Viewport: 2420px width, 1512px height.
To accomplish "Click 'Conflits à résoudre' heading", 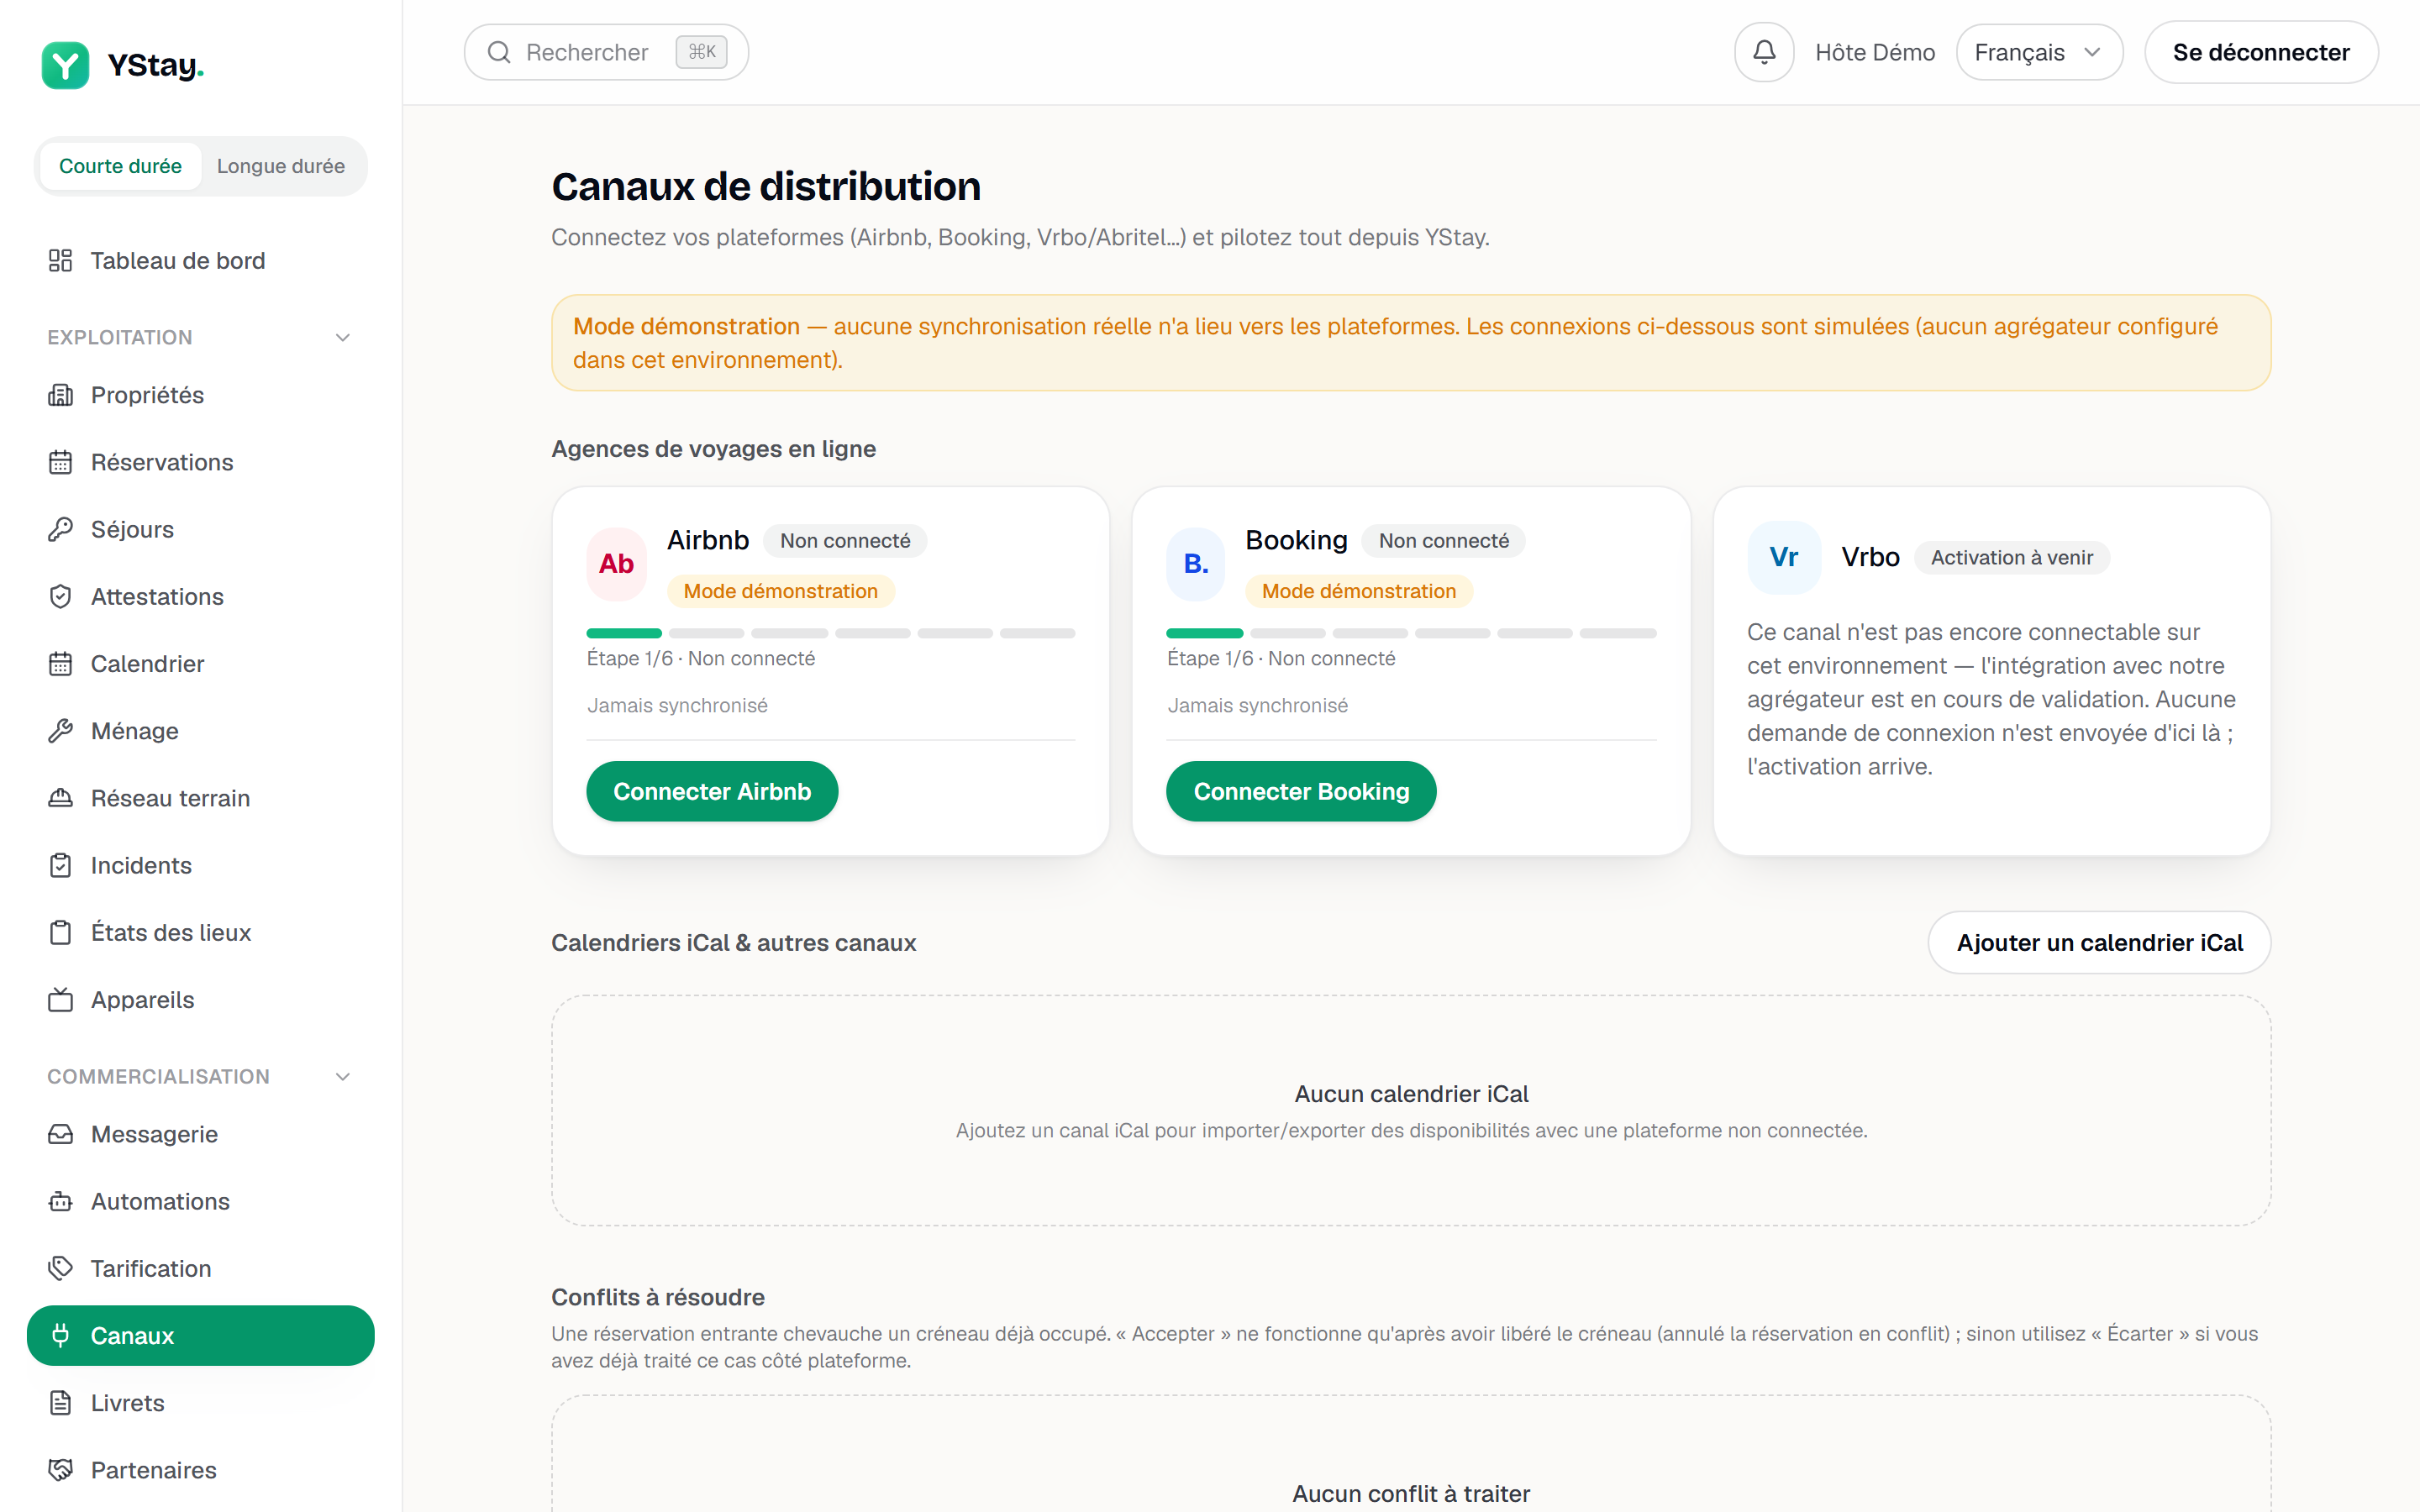I will pyautogui.click(x=658, y=1296).
